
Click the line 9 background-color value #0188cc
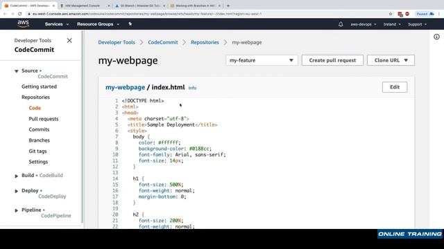pyautogui.click(x=199, y=149)
